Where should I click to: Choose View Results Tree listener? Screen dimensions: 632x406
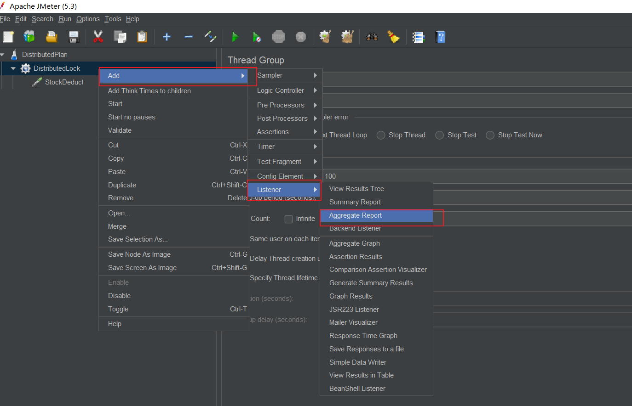tap(377, 189)
